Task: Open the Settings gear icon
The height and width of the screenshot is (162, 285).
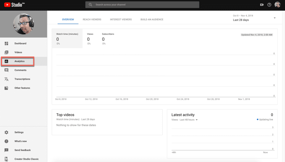Action: tap(6, 133)
